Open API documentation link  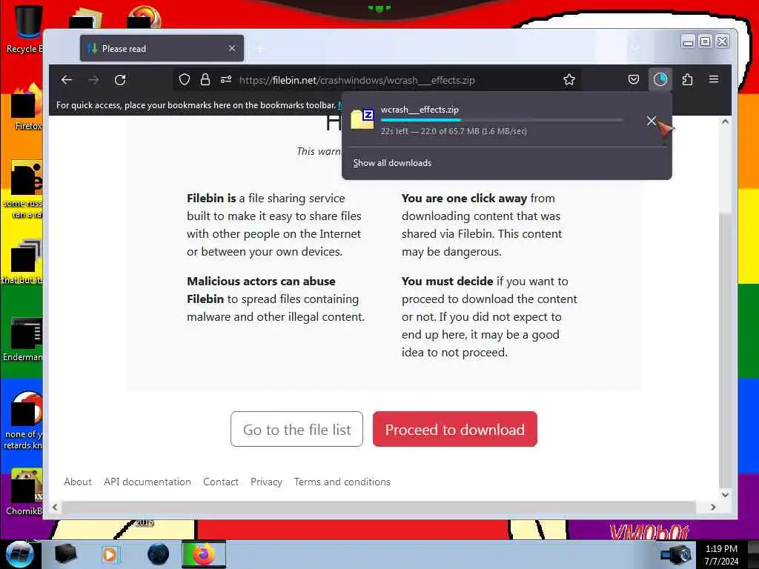(148, 482)
